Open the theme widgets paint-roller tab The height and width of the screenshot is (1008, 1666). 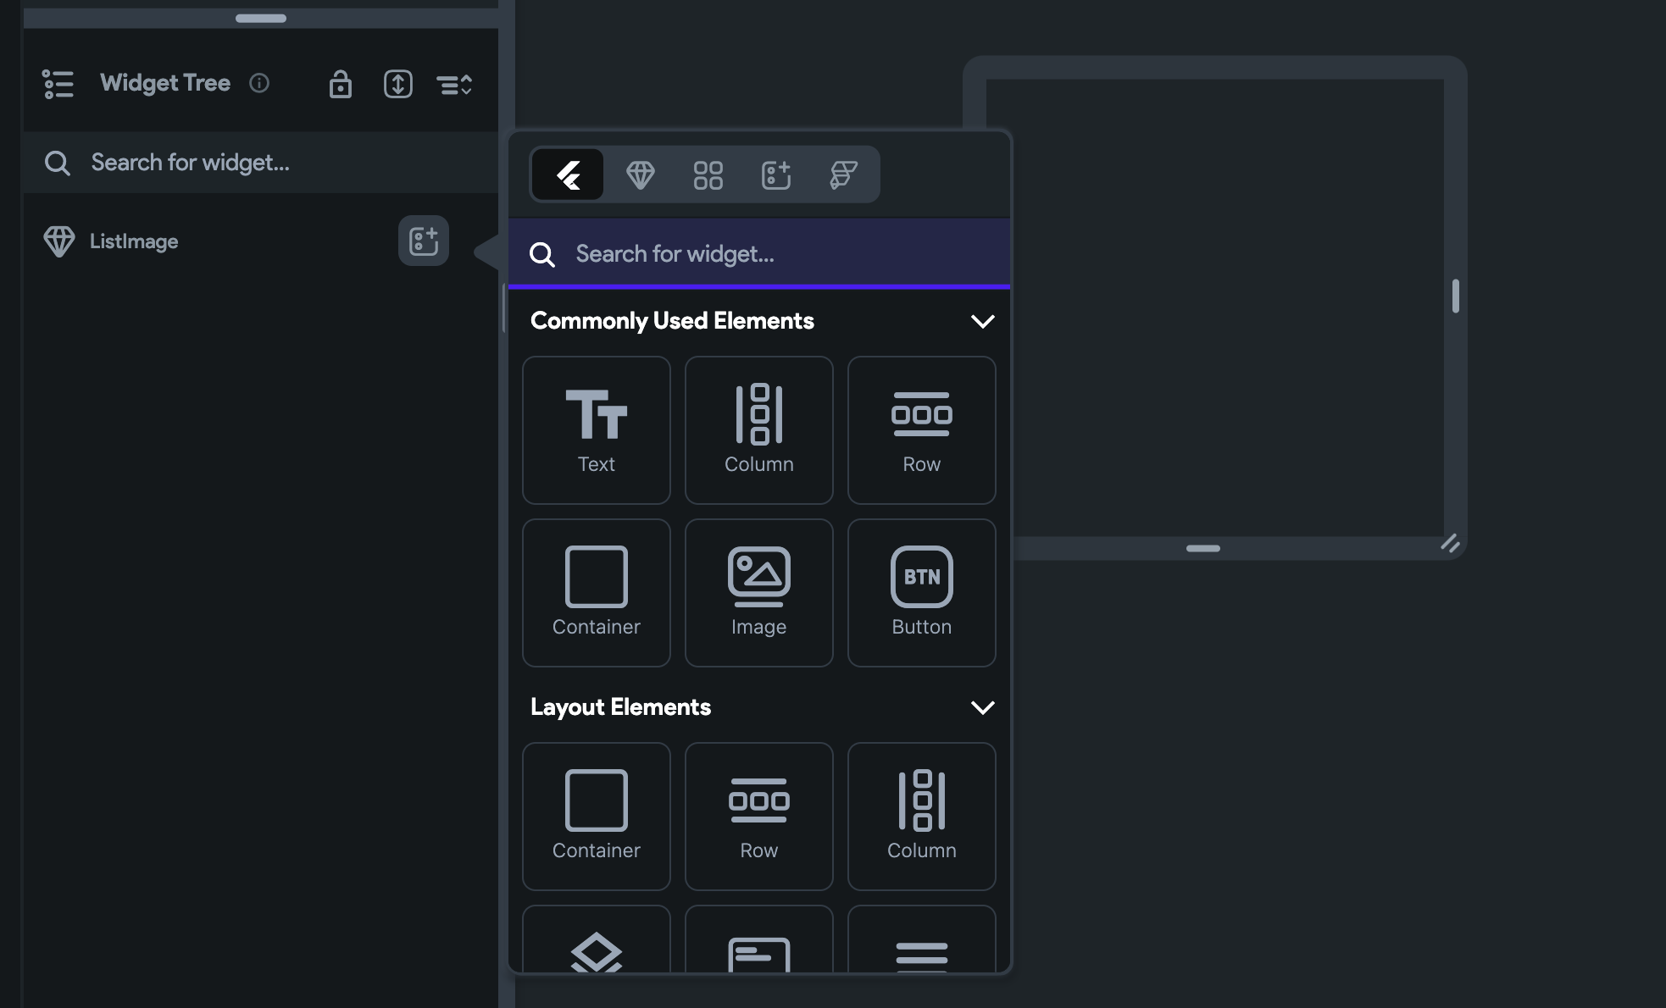[x=843, y=175]
